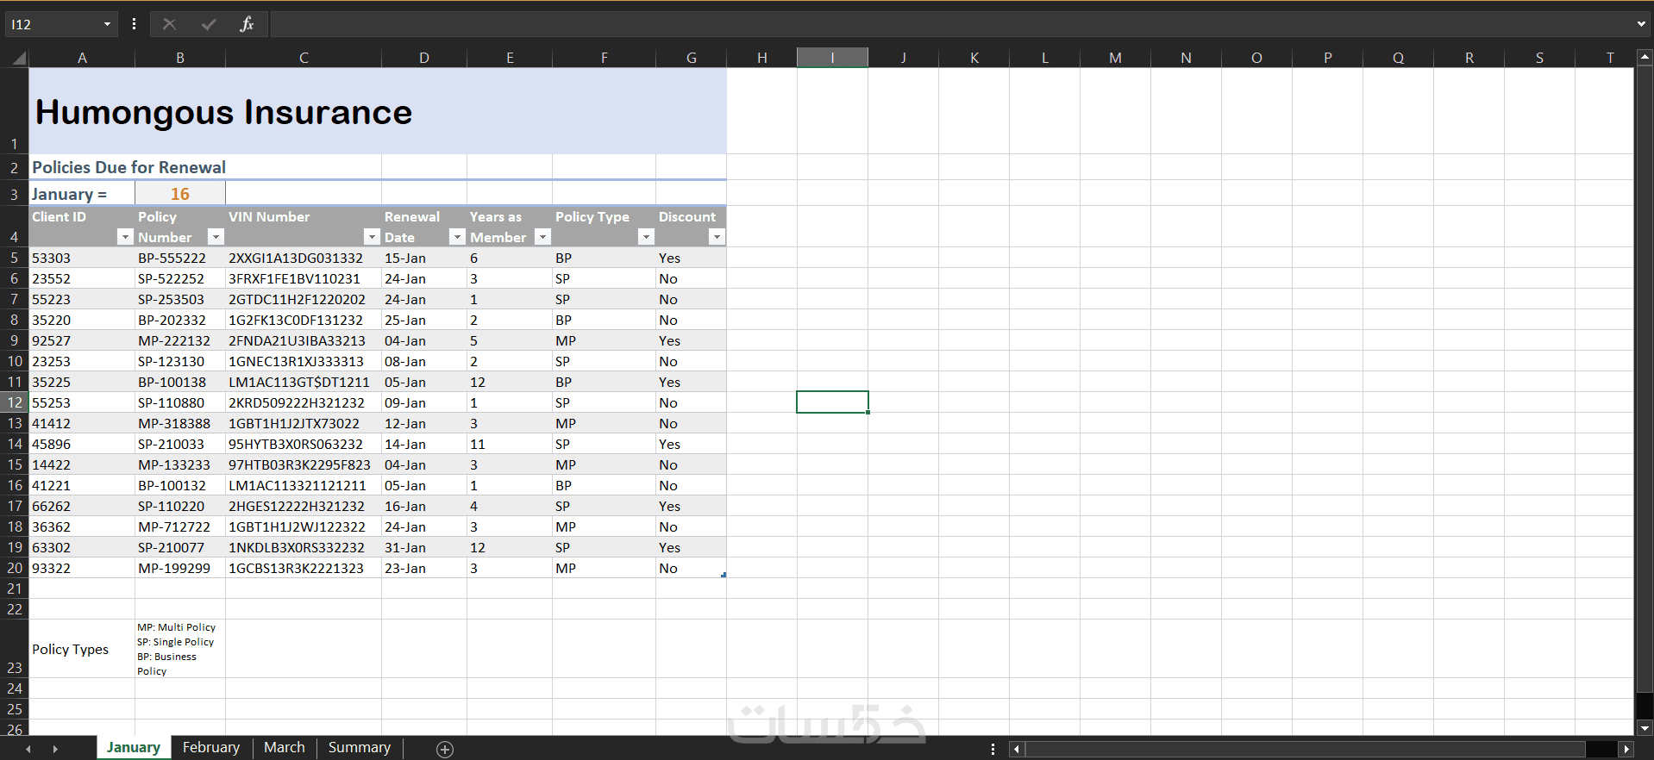Click the sheet tab scroll right arrow
1654x760 pixels.
[55, 749]
